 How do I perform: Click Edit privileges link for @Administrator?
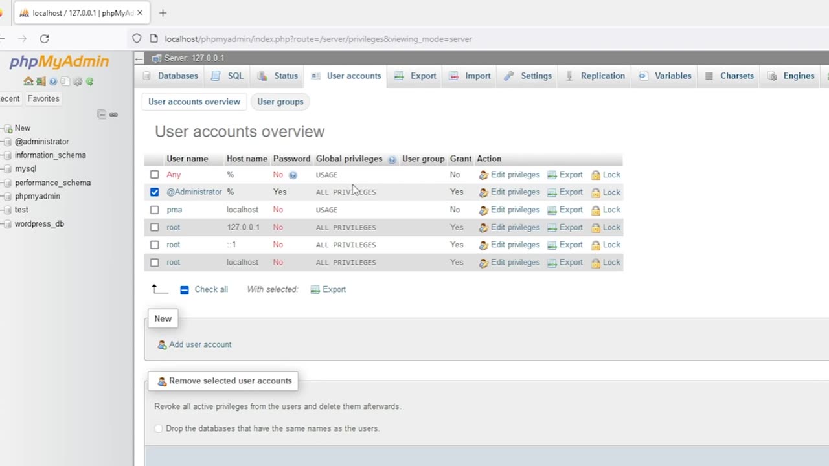515,192
